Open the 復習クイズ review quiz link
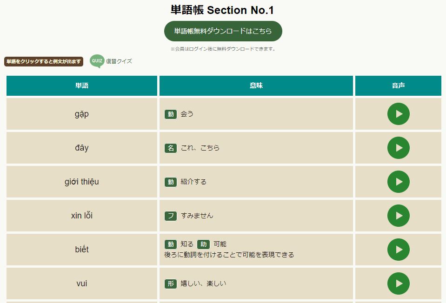 click(x=119, y=61)
